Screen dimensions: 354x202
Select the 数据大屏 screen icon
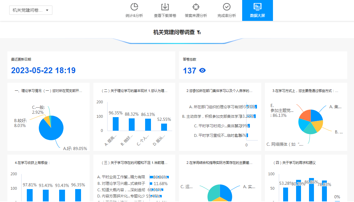[257, 6]
